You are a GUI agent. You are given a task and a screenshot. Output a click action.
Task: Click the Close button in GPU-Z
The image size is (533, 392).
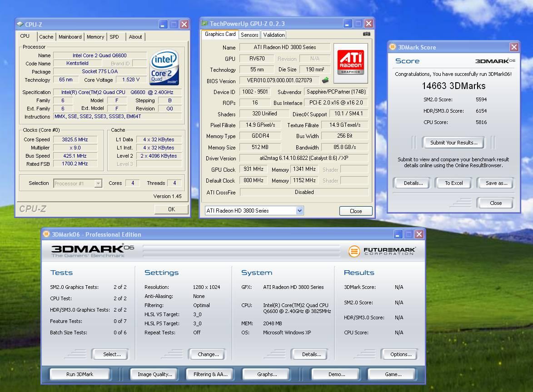[x=355, y=211]
